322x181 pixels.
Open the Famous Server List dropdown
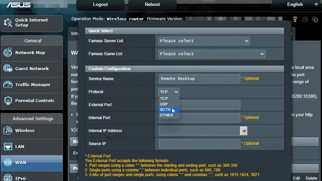point(204,41)
